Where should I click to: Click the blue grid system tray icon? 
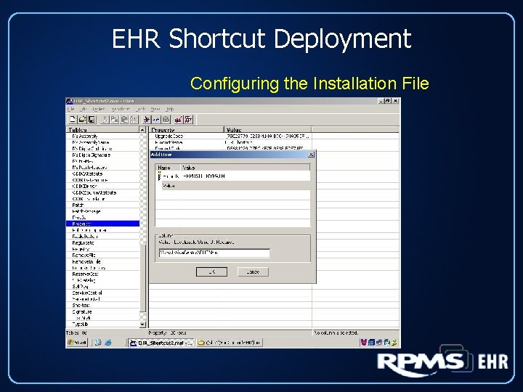pyautogui.click(x=371, y=343)
